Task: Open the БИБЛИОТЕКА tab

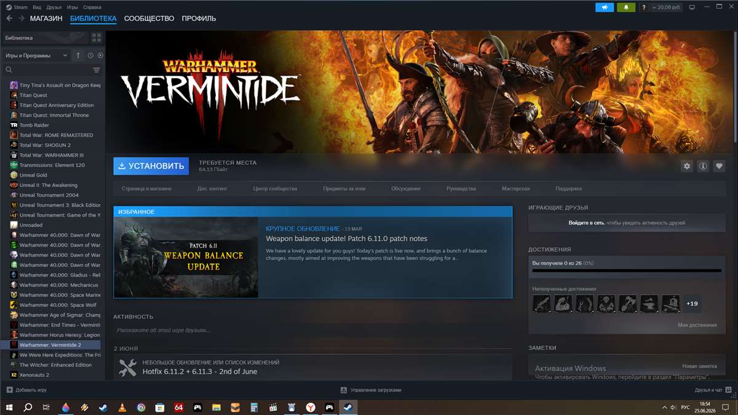Action: [x=93, y=18]
